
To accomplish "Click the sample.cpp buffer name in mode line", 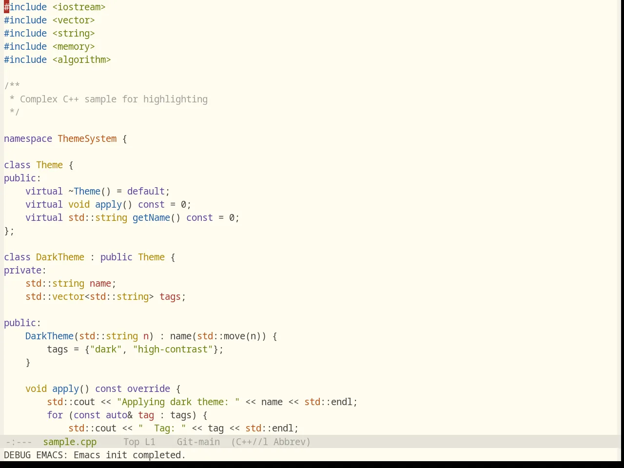I will pyautogui.click(x=70, y=442).
